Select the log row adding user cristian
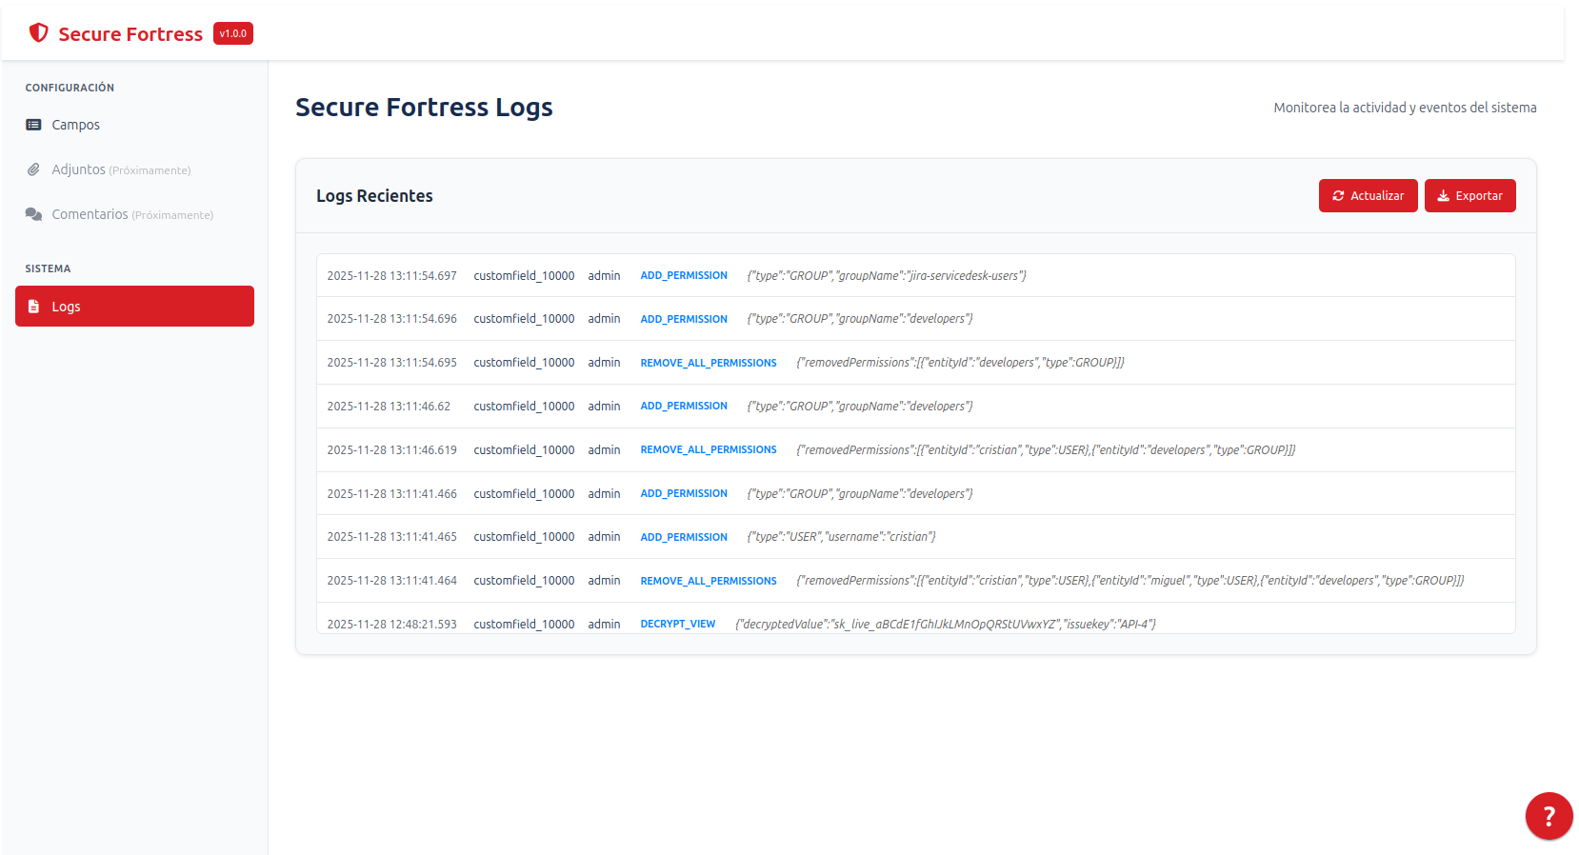This screenshot has width=1579, height=855. pyautogui.click(x=914, y=537)
